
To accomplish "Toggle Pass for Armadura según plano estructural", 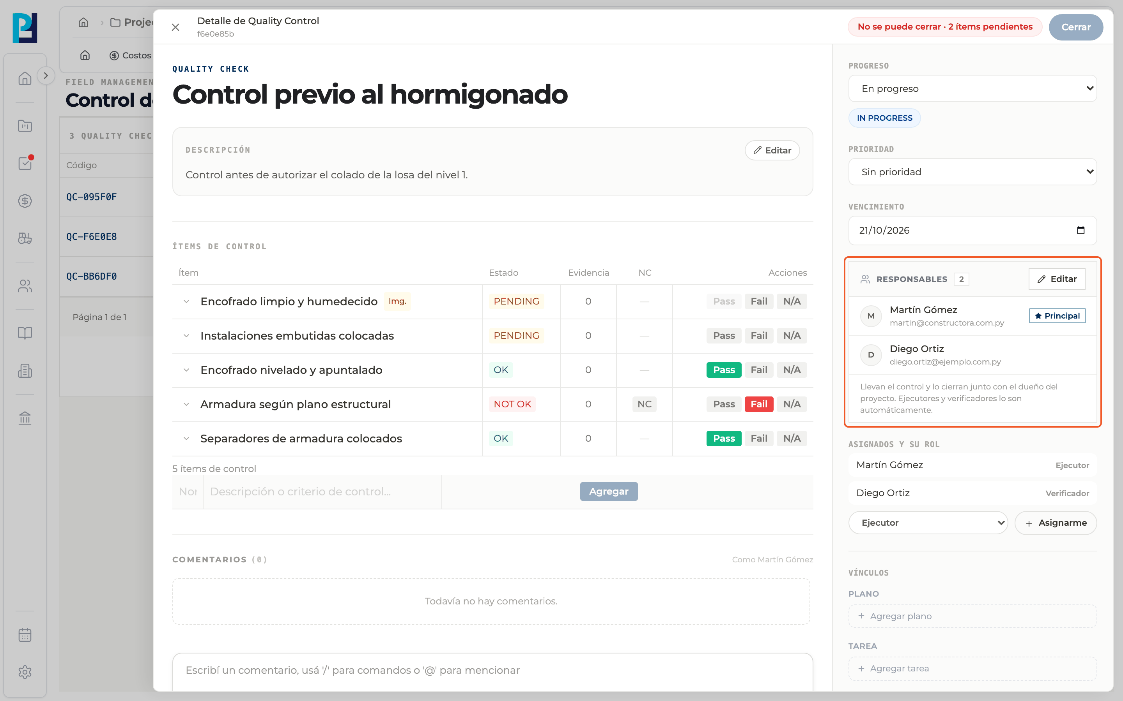I will [724, 404].
